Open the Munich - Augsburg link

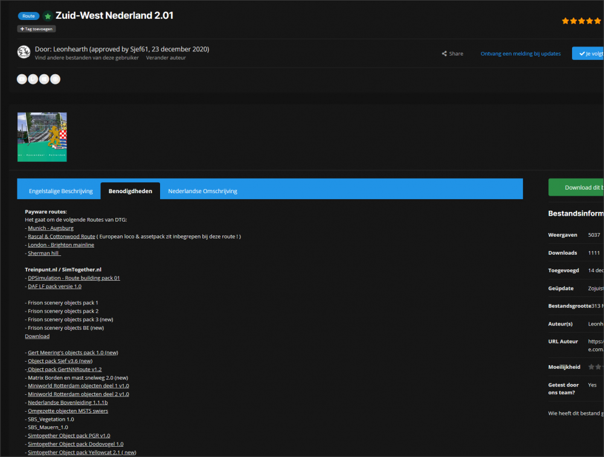click(x=51, y=228)
